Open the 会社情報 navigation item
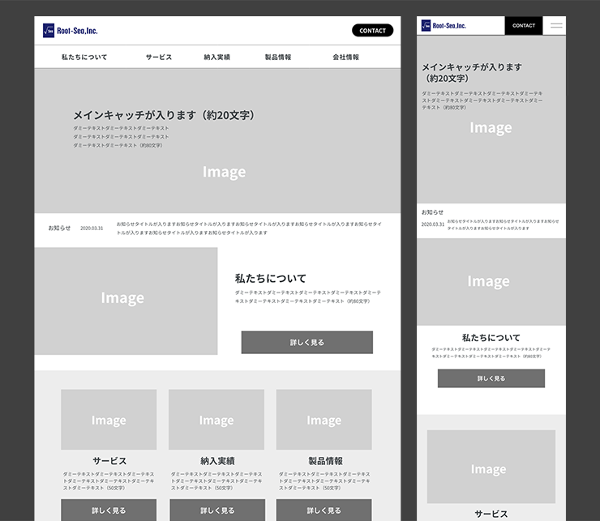Image resolution: width=600 pixels, height=521 pixels. 346,57
